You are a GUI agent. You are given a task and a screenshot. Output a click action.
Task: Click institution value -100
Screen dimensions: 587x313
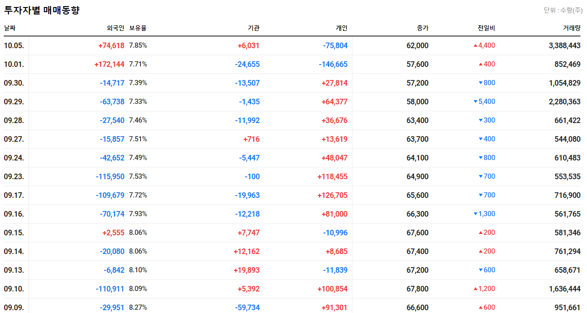tap(252, 176)
